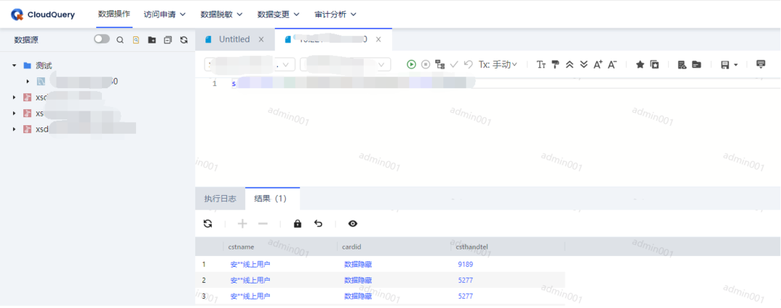Viewport: 781px width, 308px height.
Task: Click the document upload icon in the toolbar
Action: (683, 64)
